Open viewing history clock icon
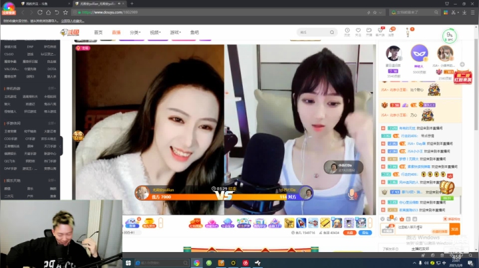This screenshot has height=268, width=479. (347, 31)
